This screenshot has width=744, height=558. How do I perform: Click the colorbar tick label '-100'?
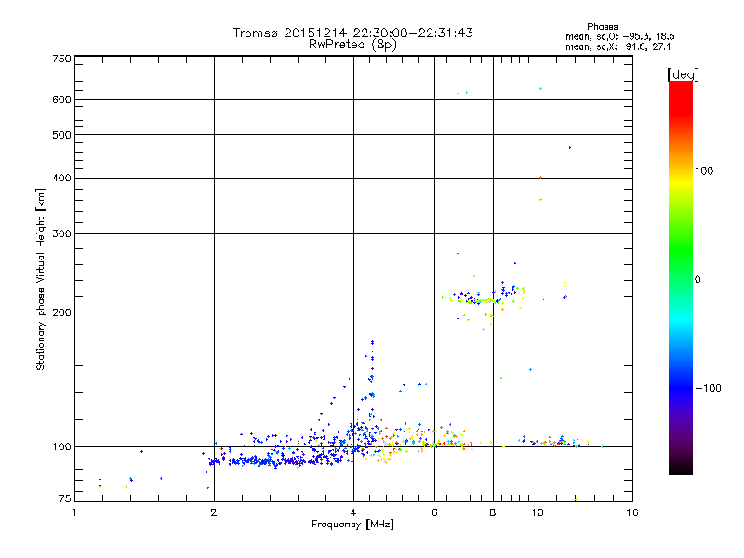pos(709,388)
